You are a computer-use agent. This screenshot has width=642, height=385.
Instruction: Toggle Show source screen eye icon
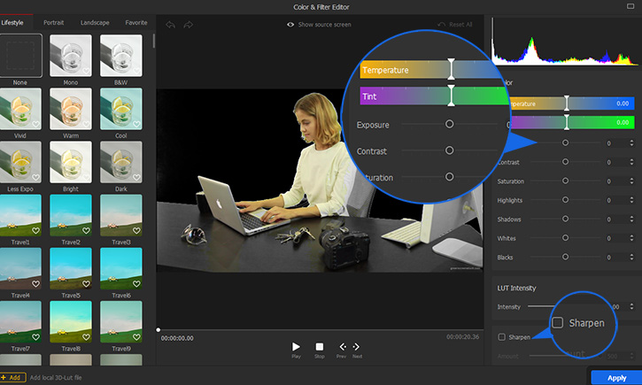pyautogui.click(x=291, y=25)
